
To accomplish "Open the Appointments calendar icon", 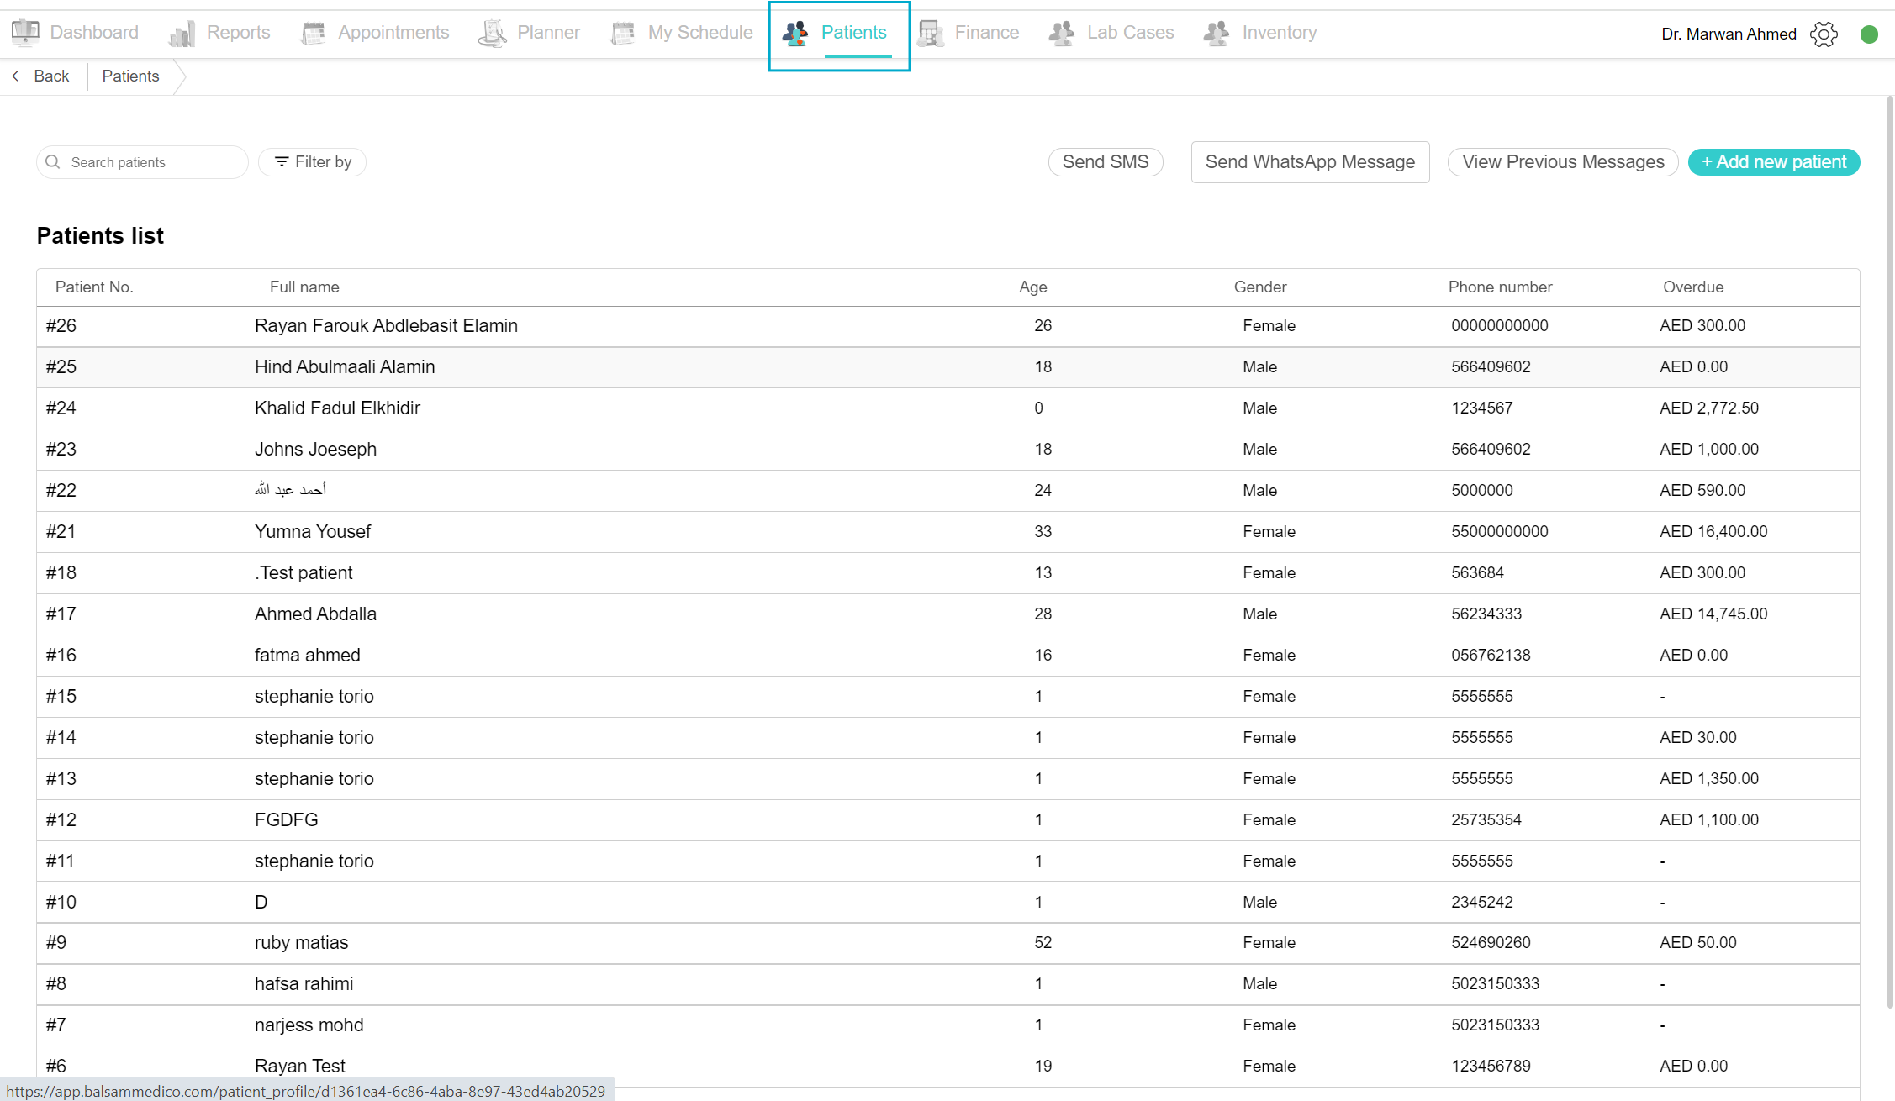I will 313,33.
